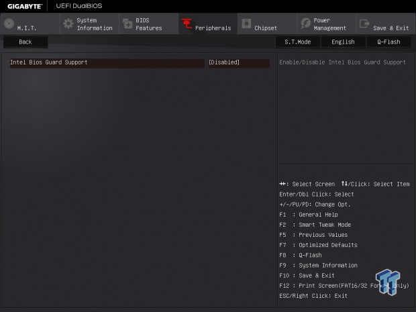416x312 pixels.
Task: Click the red Peripherals plug icon
Action: click(x=187, y=23)
